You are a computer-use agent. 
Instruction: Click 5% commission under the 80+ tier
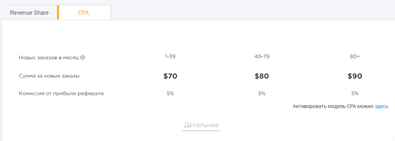pos(355,93)
